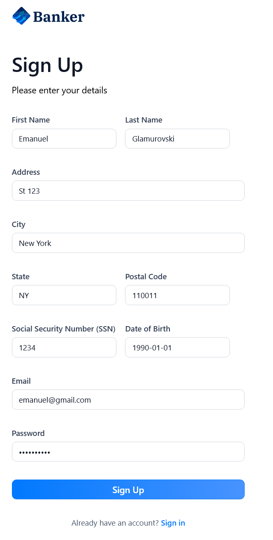Screen dimensions: 273x540
Task: Click the Postal Code input field
Action: (x=177, y=295)
